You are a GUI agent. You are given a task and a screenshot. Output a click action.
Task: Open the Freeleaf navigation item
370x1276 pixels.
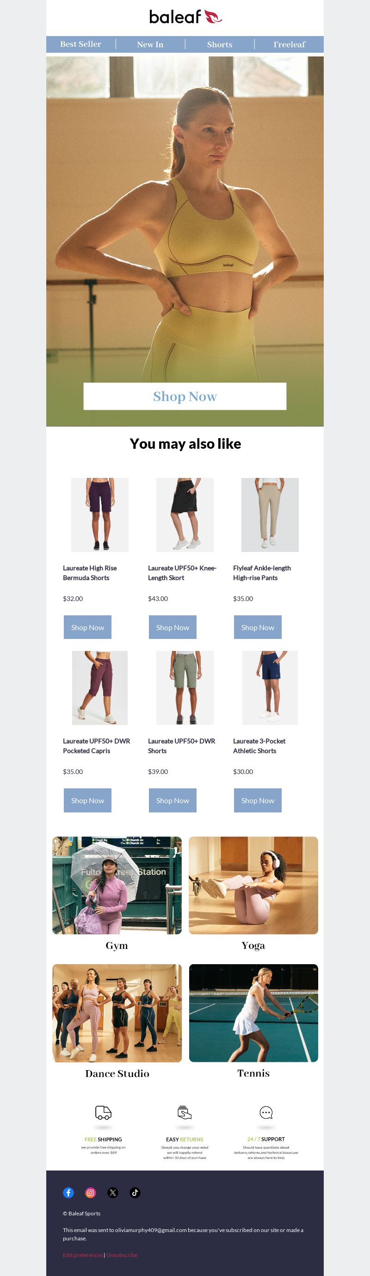click(289, 44)
